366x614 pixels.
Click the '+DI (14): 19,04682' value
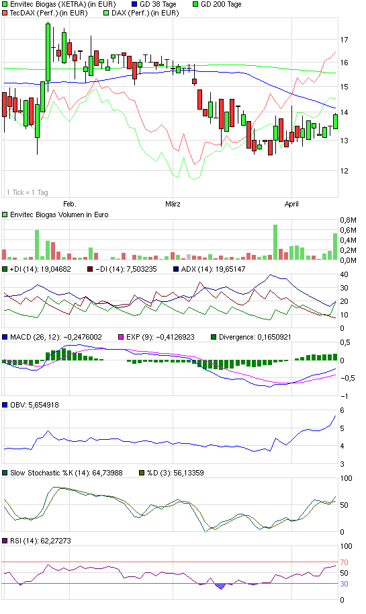click(x=41, y=269)
